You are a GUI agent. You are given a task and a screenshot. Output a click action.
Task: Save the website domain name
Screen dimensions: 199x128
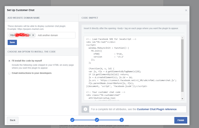[12, 42]
